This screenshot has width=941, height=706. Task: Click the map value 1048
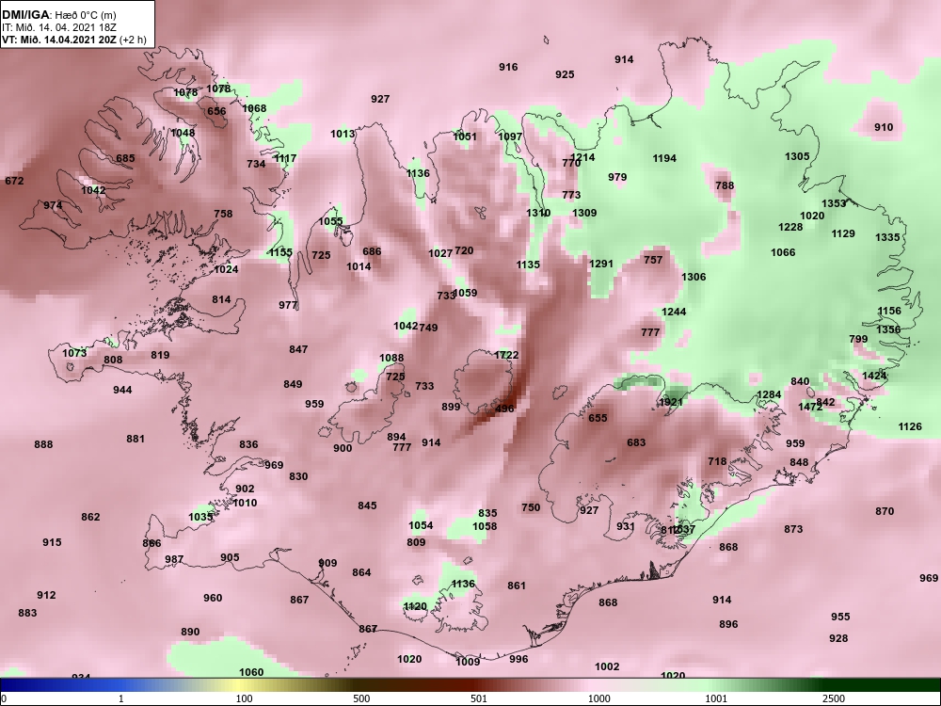click(183, 134)
